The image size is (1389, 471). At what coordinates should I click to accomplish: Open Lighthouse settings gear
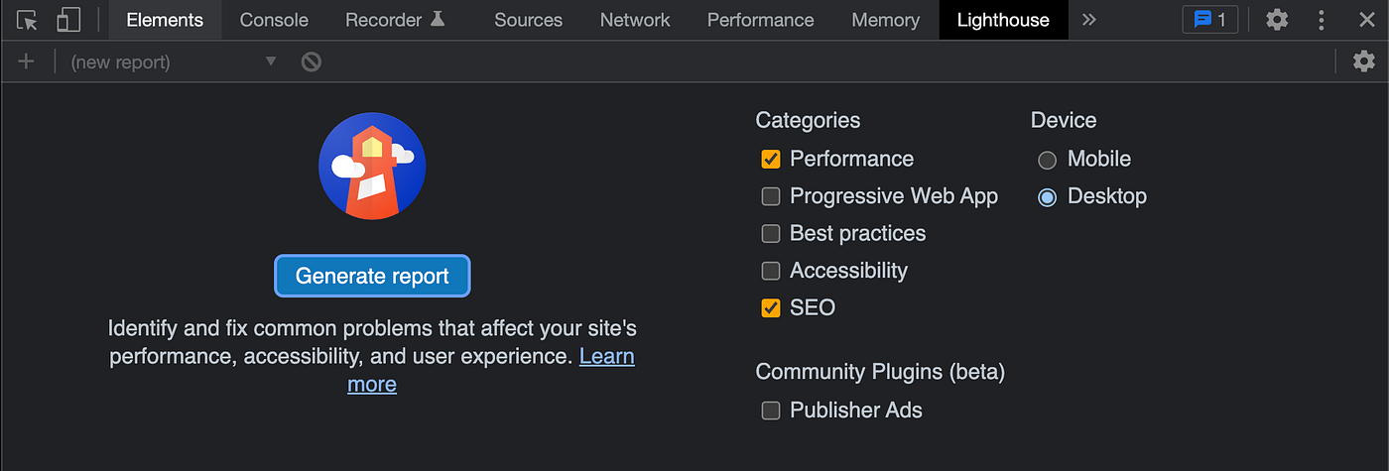[x=1365, y=61]
